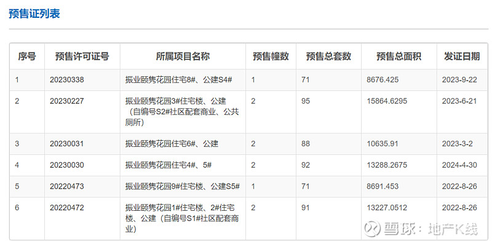The width and height of the screenshot is (492, 244).
Task: Click the 所属项目名称 column header
Action: (x=183, y=57)
